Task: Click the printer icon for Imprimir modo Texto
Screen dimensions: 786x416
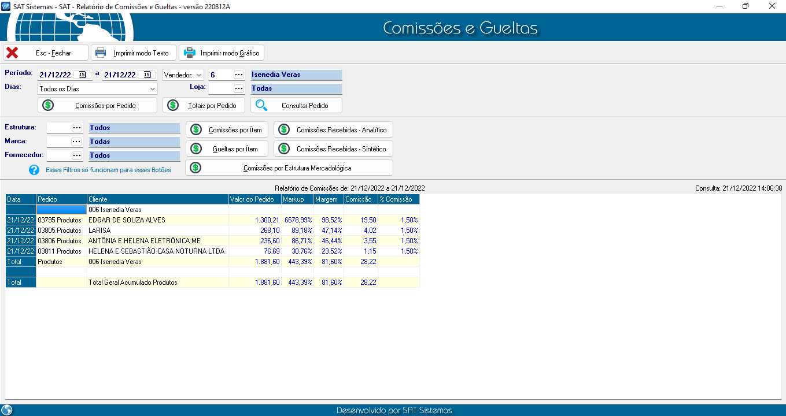Action: [101, 53]
